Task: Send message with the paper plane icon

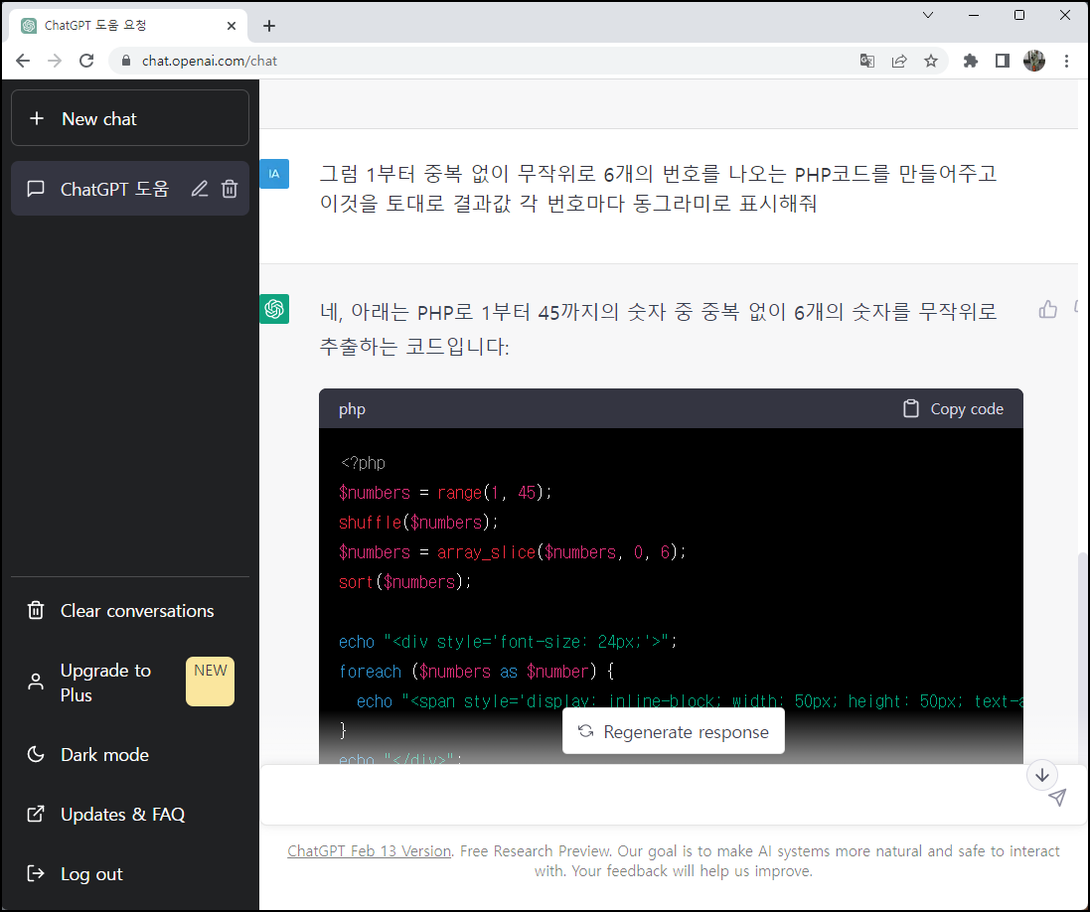Action: (1057, 798)
